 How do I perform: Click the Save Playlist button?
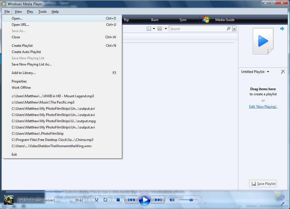[x=263, y=184]
